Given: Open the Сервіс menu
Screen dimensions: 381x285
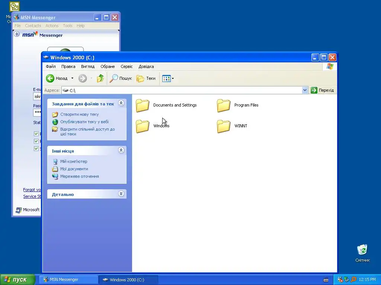Looking at the screenshot, I should click(x=127, y=66).
